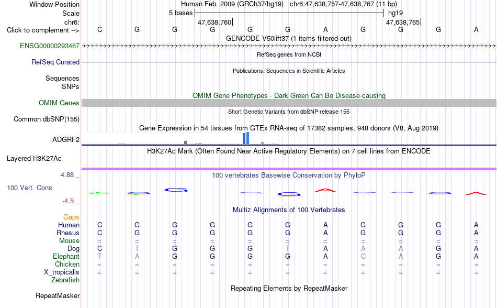Open the OMIM Genes track label

[59, 103]
